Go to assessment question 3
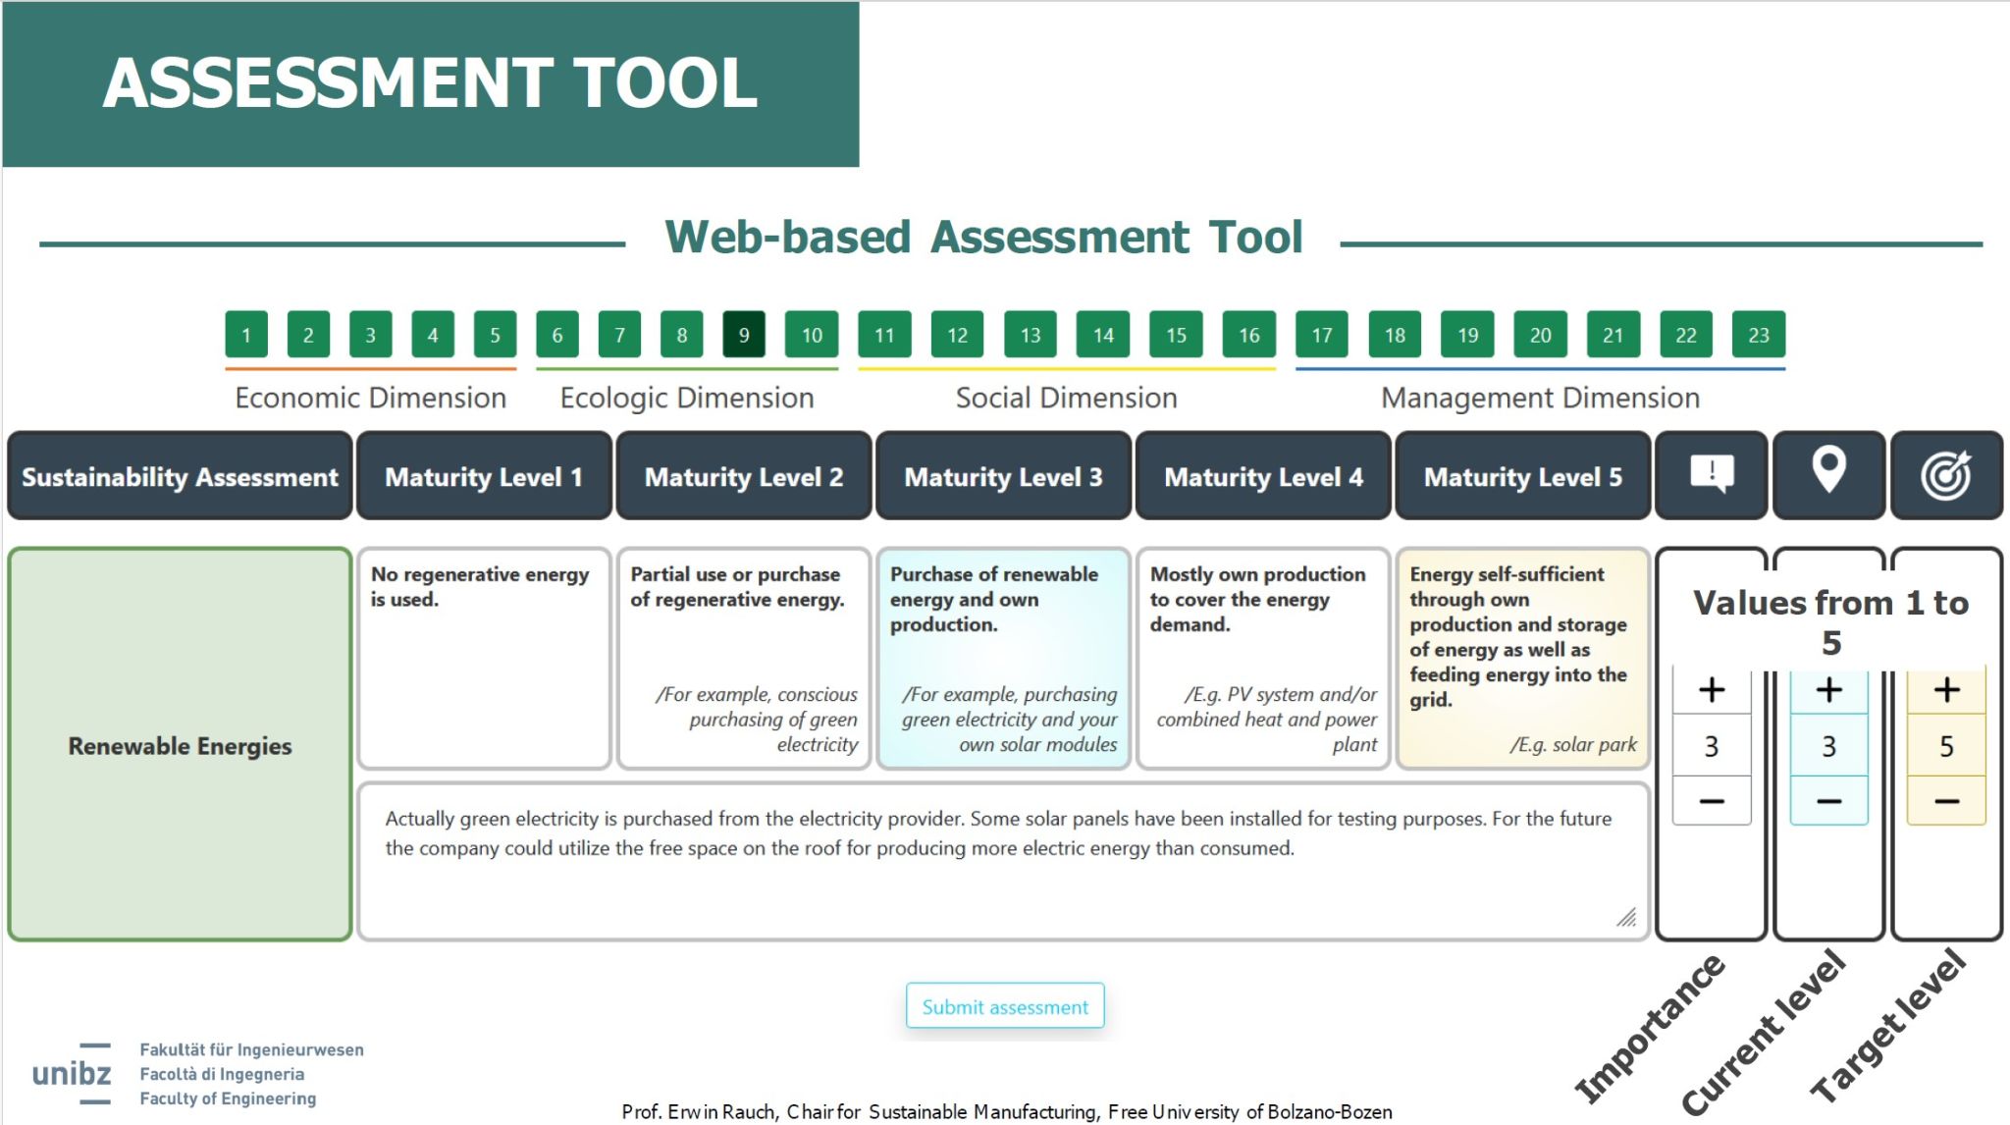The height and width of the screenshot is (1125, 2010). click(370, 335)
